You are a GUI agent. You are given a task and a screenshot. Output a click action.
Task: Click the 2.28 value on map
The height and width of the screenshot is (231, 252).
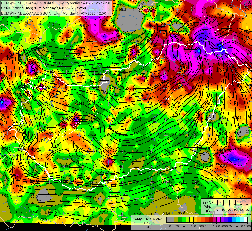coord(240,196)
